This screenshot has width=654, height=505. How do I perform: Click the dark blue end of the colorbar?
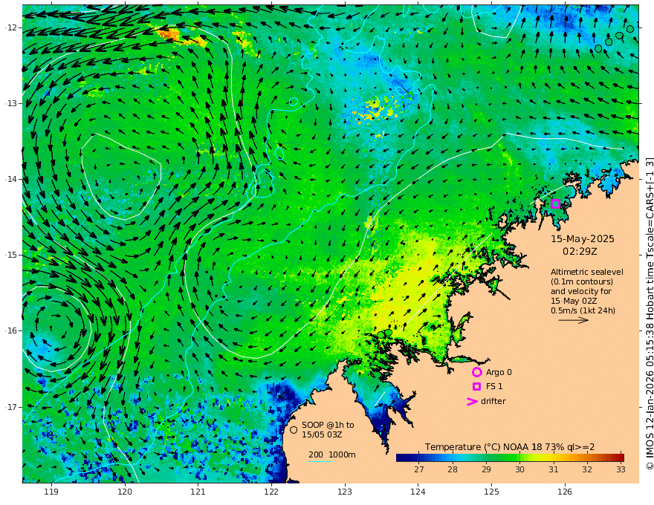[x=401, y=457]
